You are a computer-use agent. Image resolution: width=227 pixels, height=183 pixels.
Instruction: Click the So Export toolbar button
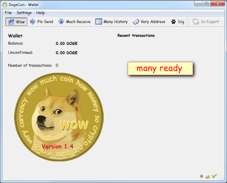point(206,22)
